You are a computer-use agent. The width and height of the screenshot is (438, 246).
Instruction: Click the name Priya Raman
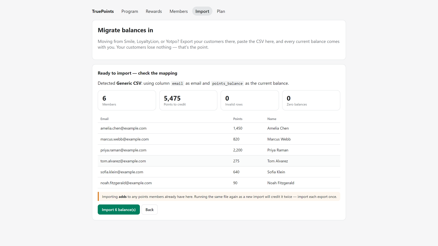(x=278, y=150)
